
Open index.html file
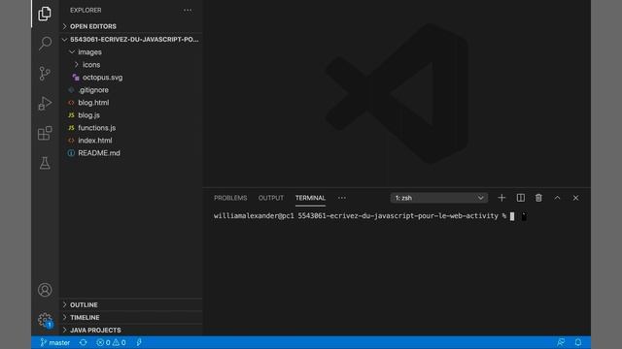pos(131,141)
